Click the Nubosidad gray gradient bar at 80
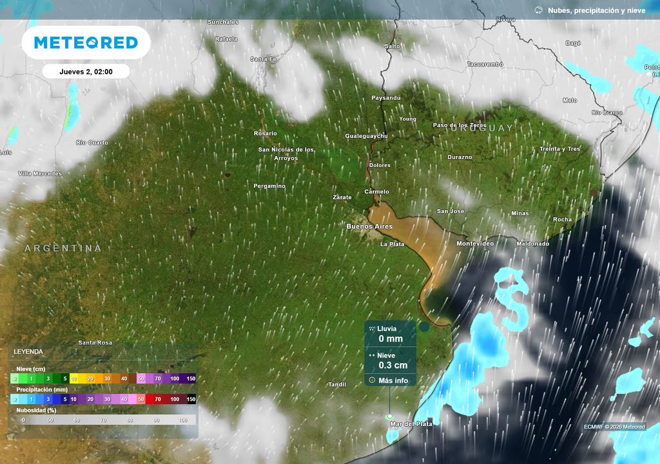 [130, 420]
